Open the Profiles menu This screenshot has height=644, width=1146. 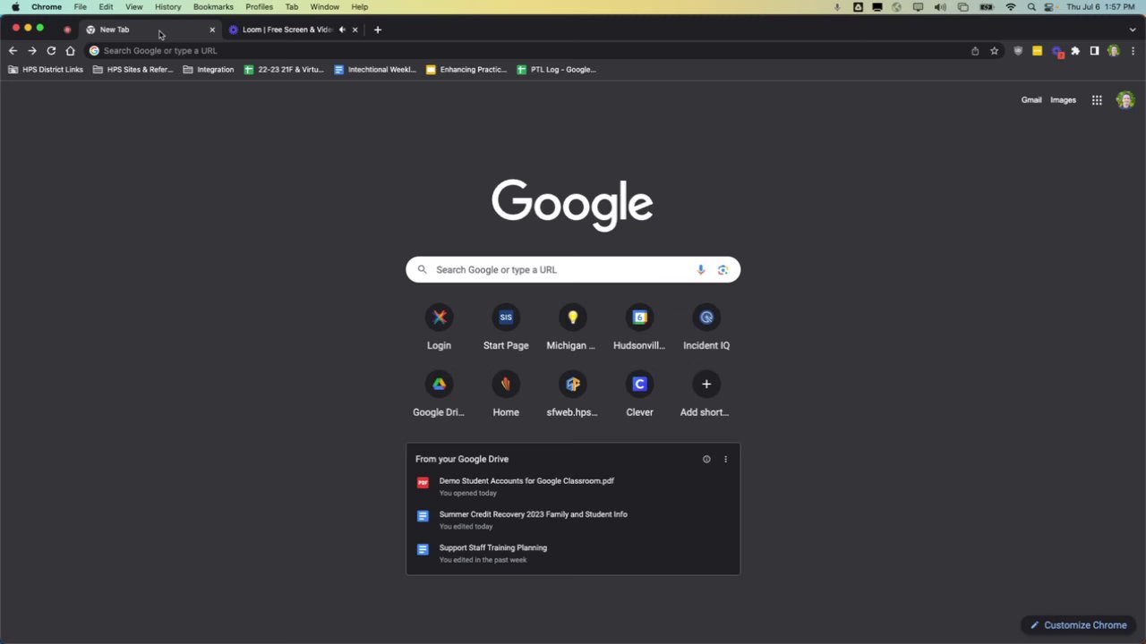[260, 7]
